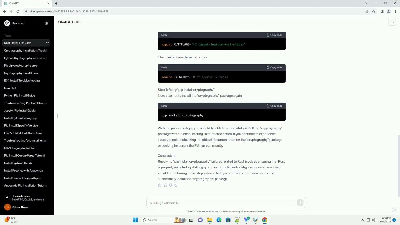The height and width of the screenshot is (225, 400).
Task: Open the Windows Start menu
Action: pos(135,220)
